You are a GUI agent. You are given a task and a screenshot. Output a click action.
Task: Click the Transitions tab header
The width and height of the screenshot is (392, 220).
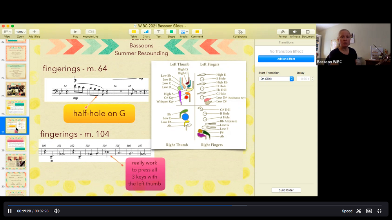click(286, 42)
